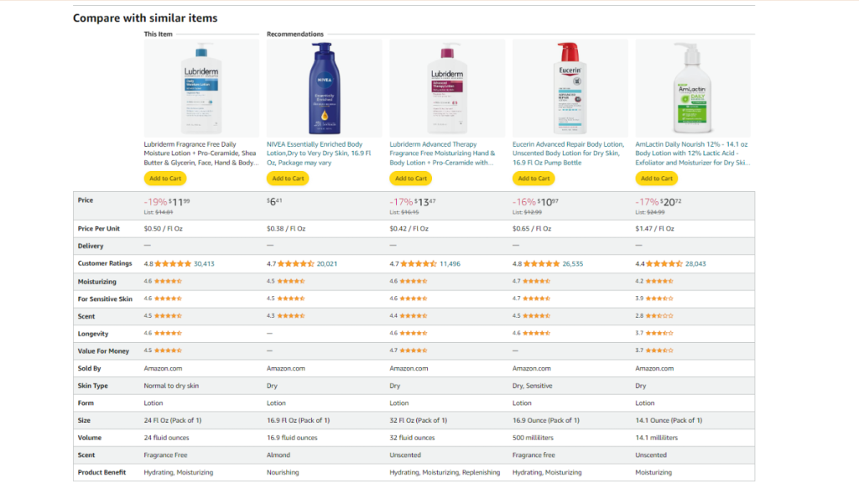859x483 pixels.
Task: View the 26,535 ratings for Eucerin
Action: (572, 264)
